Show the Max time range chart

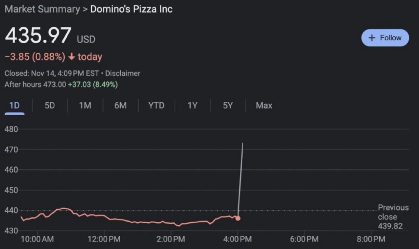pos(264,105)
